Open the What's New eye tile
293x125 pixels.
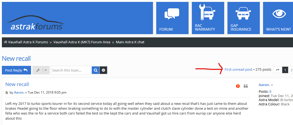[278, 18]
